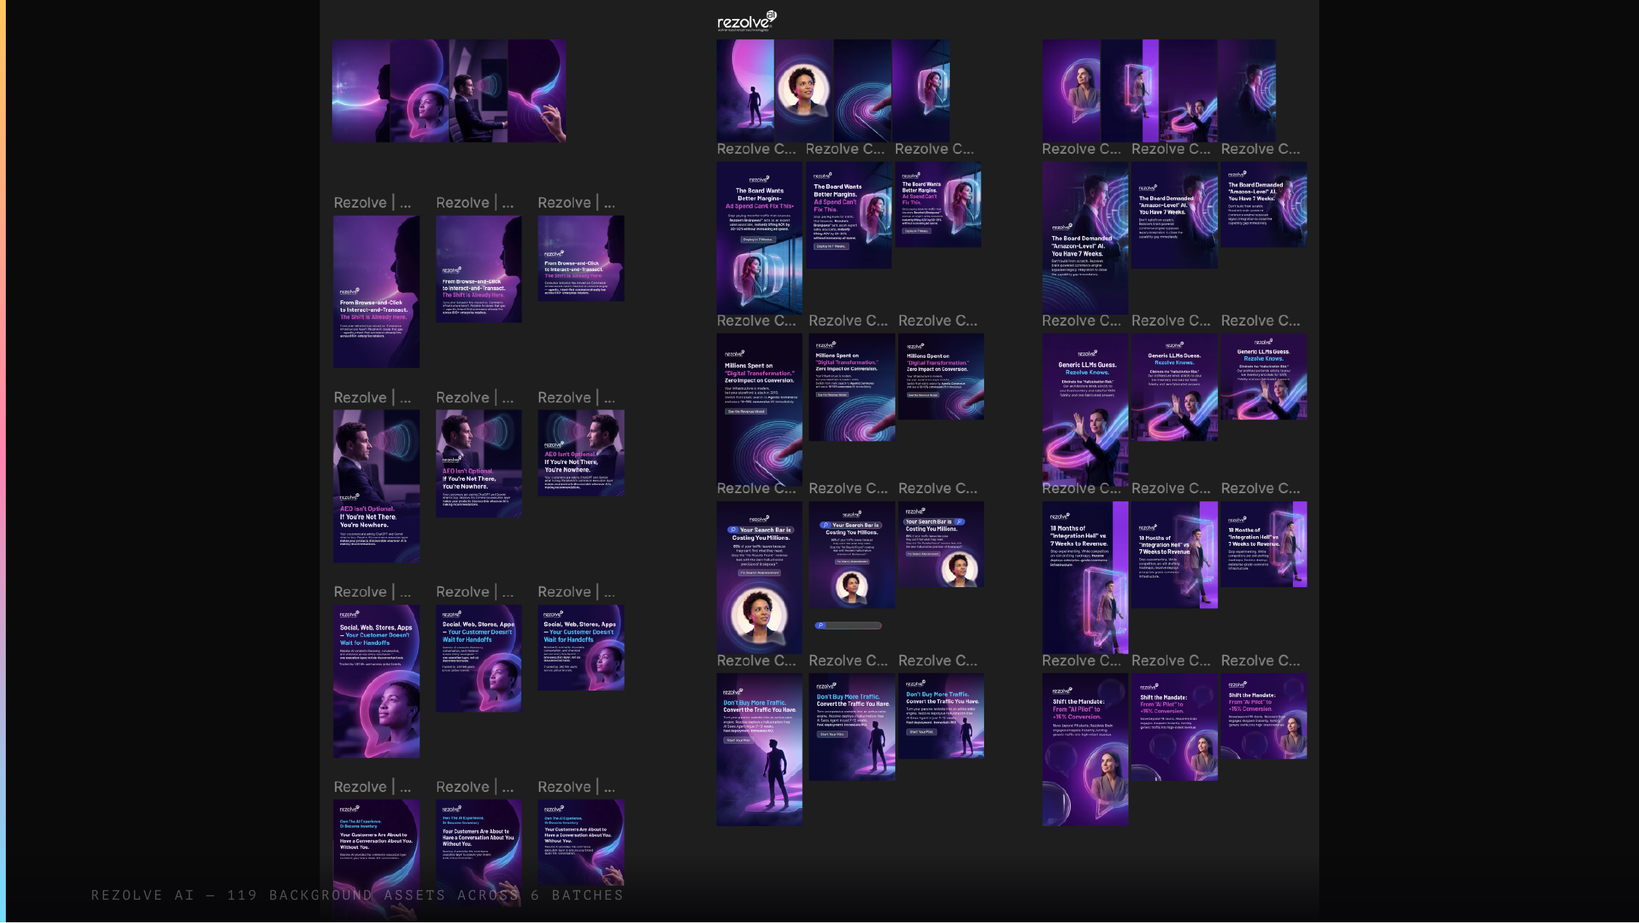Select the tall 'The Board Demanded Amazon-Level AI' ad
This screenshot has height=923, width=1639.
point(1085,238)
